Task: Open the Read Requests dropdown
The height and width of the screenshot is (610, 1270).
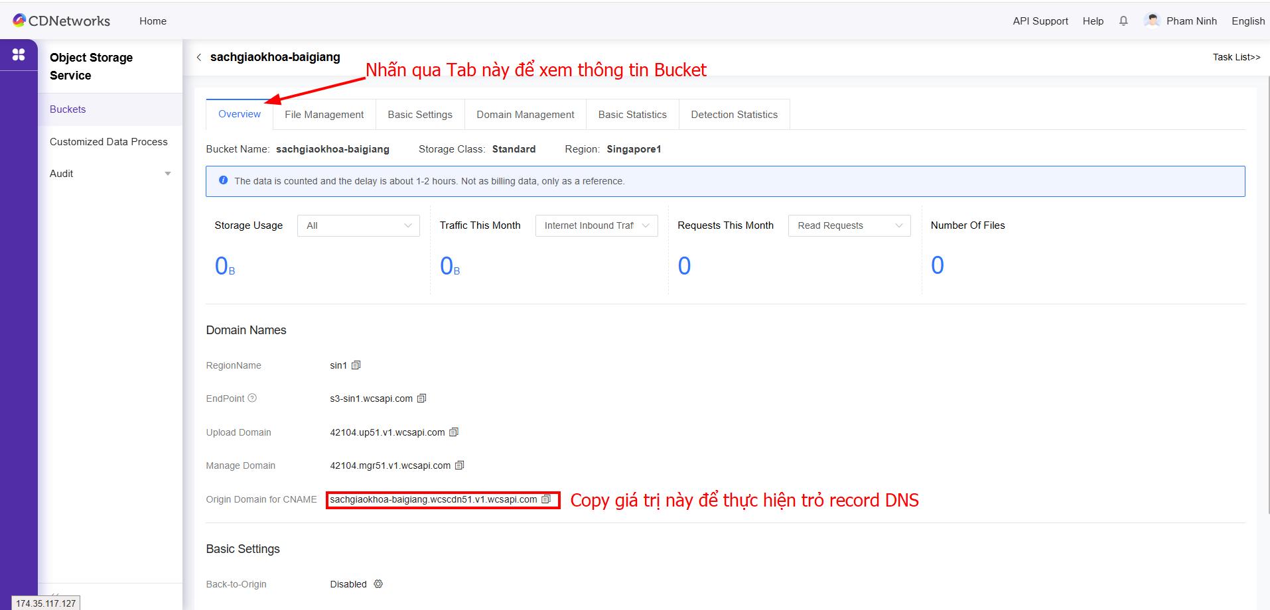Action: 849,225
